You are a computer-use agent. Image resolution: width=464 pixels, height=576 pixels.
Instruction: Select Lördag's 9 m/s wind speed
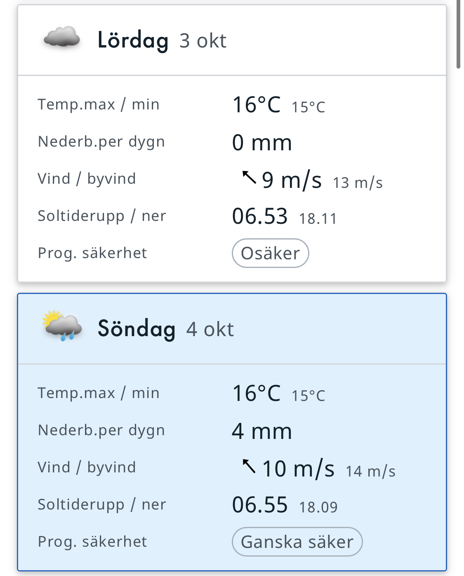(292, 180)
